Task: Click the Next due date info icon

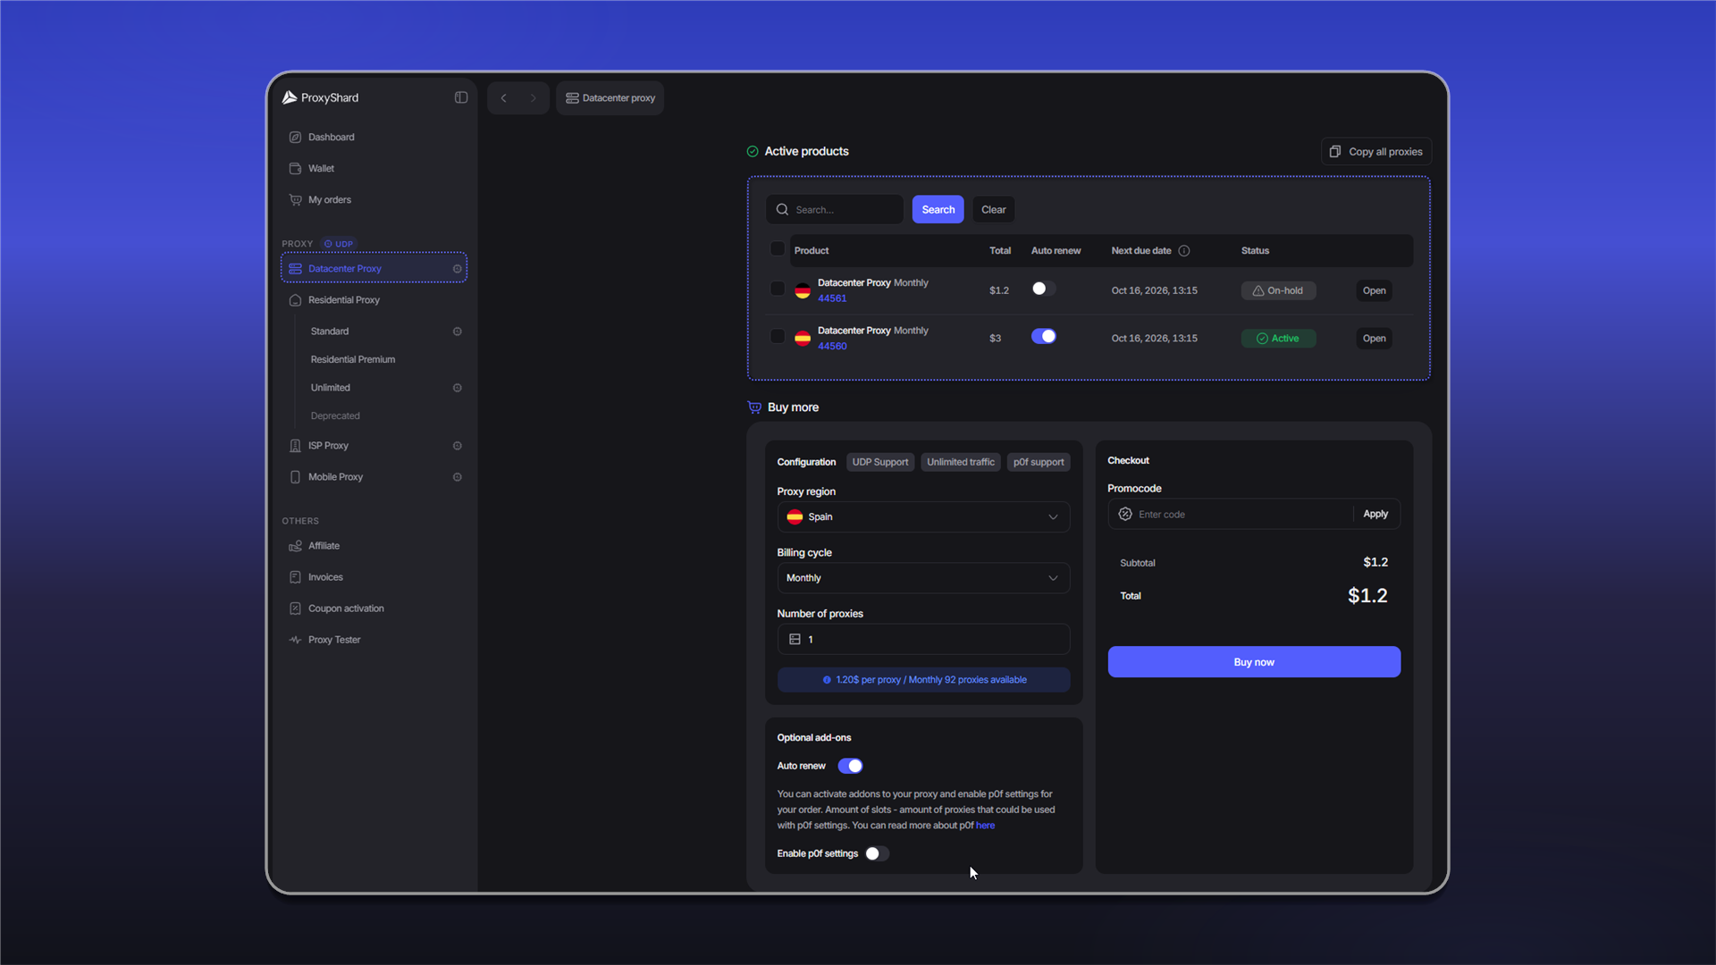Action: [1184, 251]
